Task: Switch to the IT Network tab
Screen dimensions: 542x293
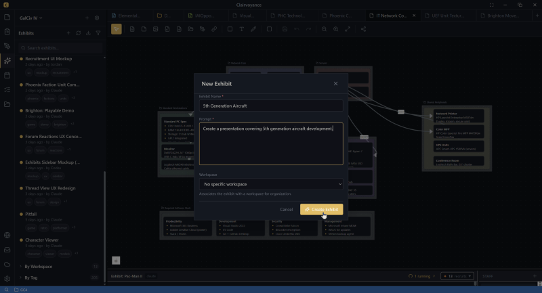Action: click(392, 15)
